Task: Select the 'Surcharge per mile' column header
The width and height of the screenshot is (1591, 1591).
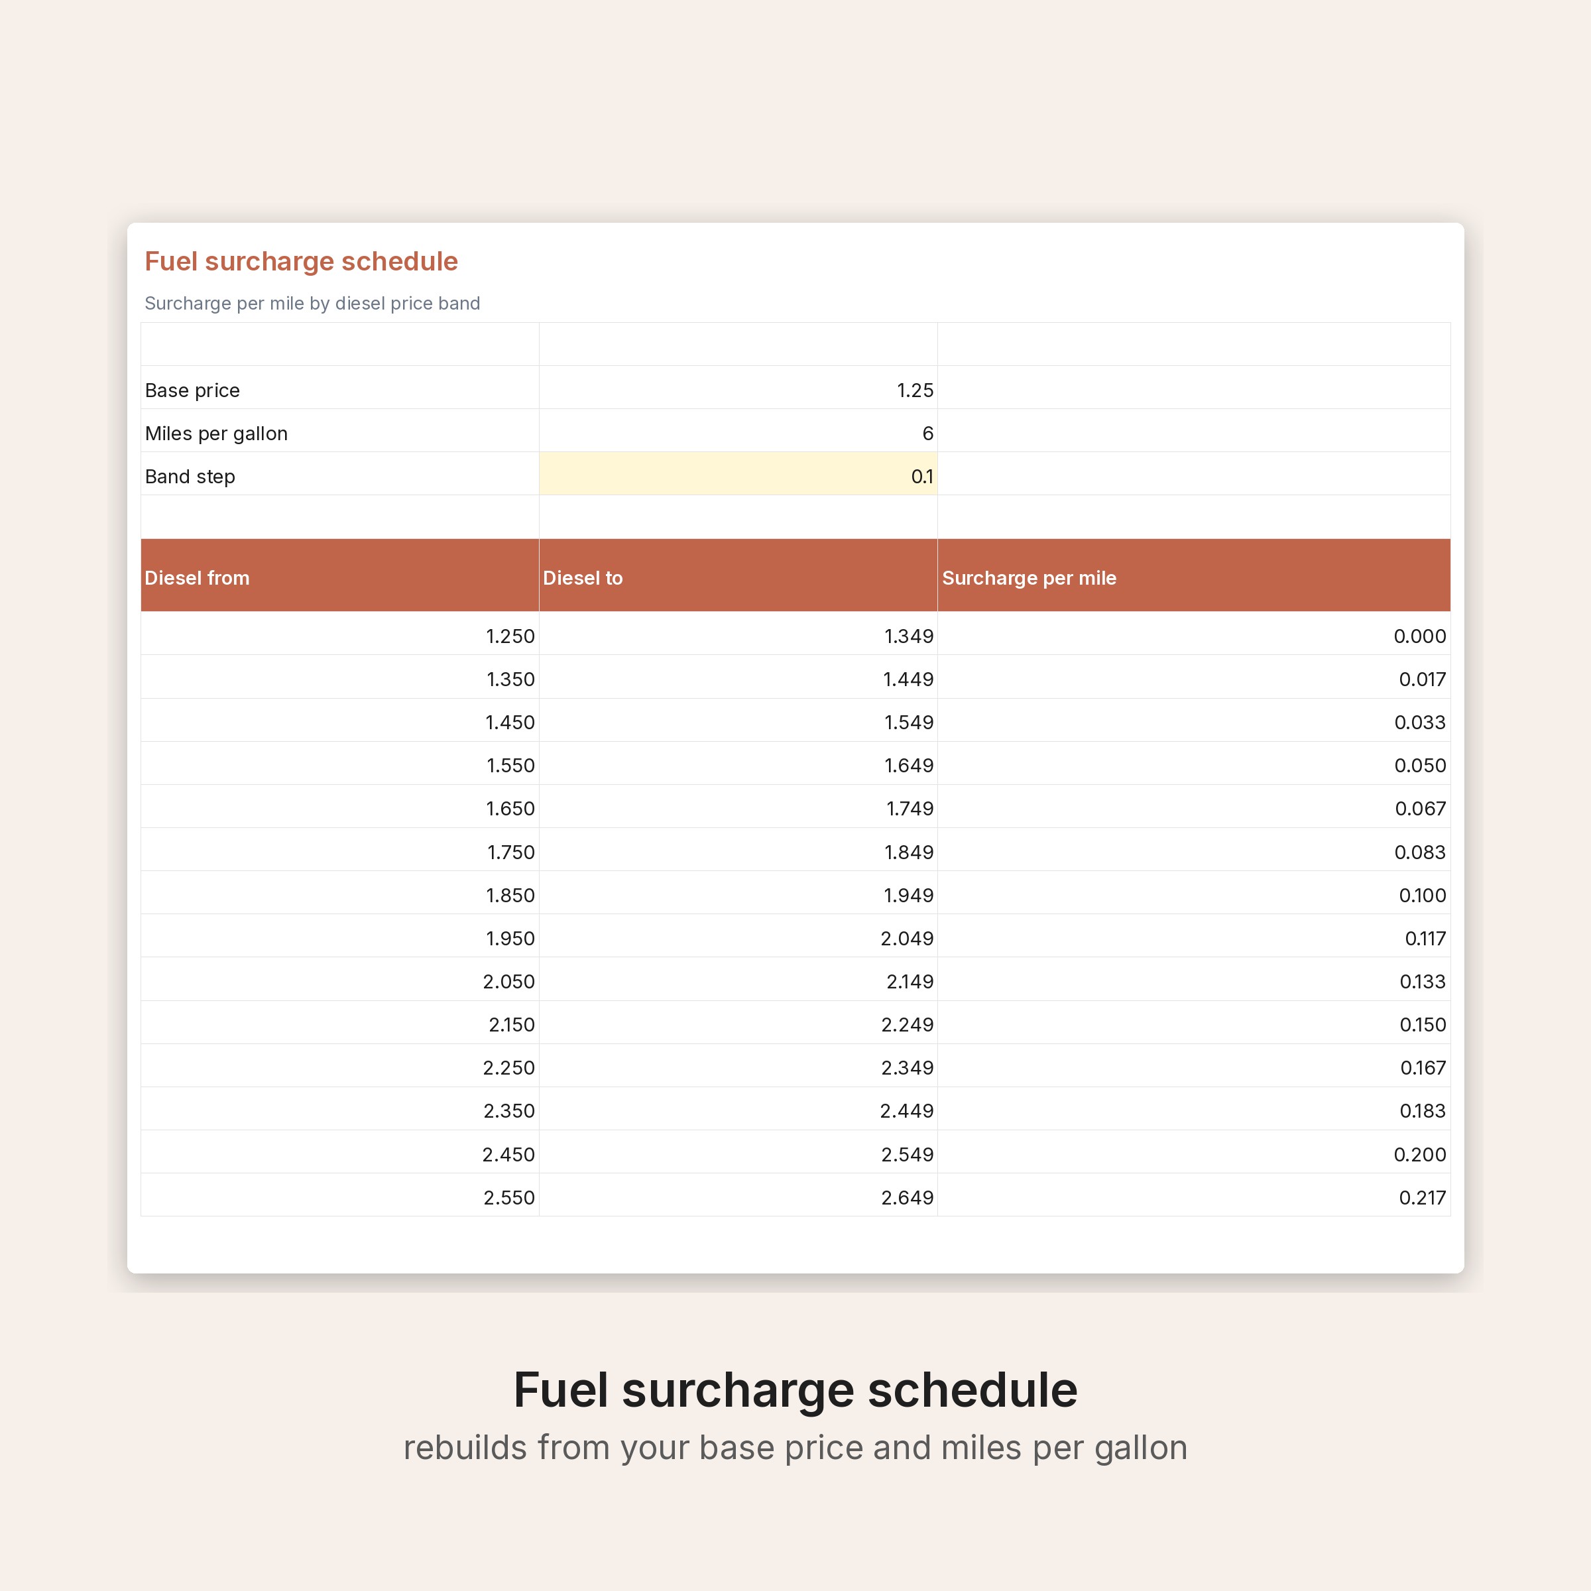Action: click(x=1194, y=575)
